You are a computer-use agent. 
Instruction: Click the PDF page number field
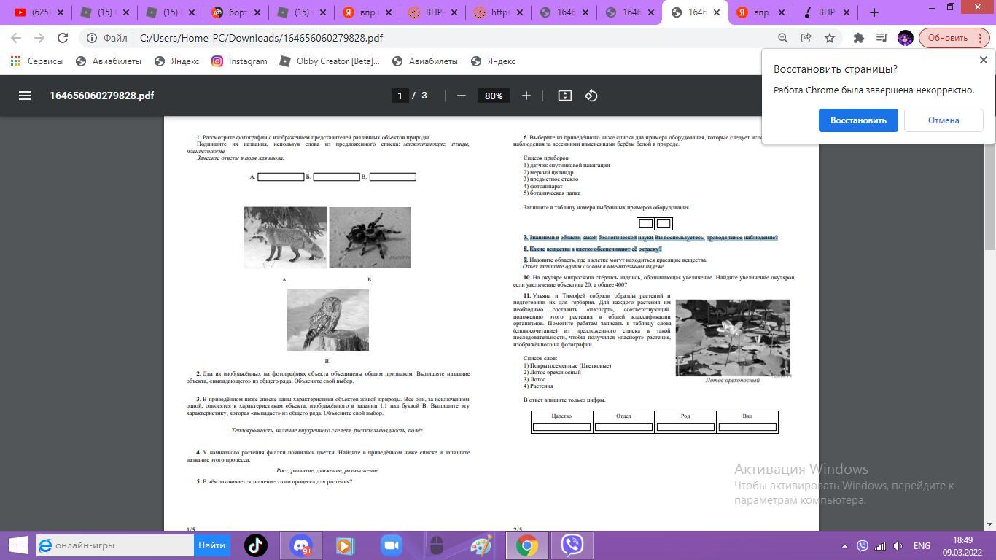pyautogui.click(x=400, y=96)
